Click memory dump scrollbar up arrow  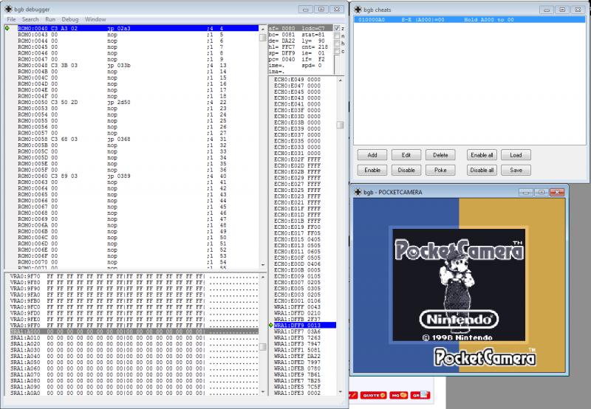click(x=263, y=277)
